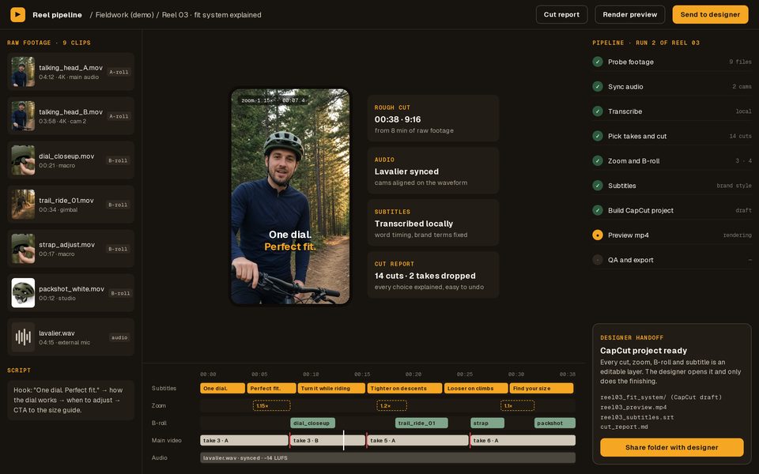Open the Subtitles Transcribed locally card
This screenshot has height=474, width=759.
click(x=433, y=223)
